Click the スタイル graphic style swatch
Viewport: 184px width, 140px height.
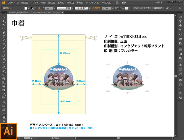coord(126,8)
